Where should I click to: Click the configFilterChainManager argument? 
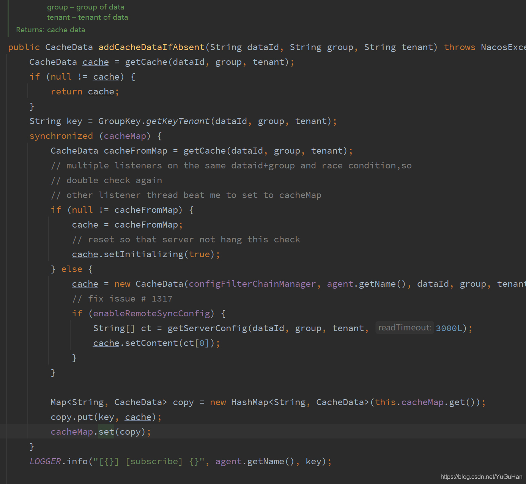pyautogui.click(x=252, y=284)
